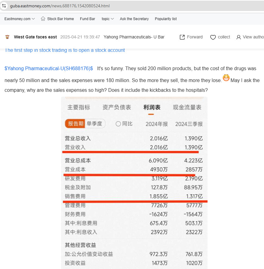The width and height of the screenshot is (264, 269).
Task: Open $Yahong Pharmaceutical-U(SH688176)$ stock link
Action: coord(49,68)
